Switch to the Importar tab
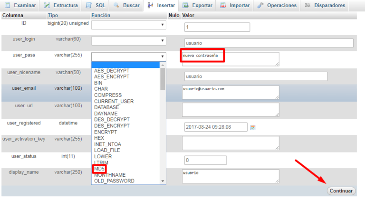This screenshot has width=365, height=200. pos(235,5)
